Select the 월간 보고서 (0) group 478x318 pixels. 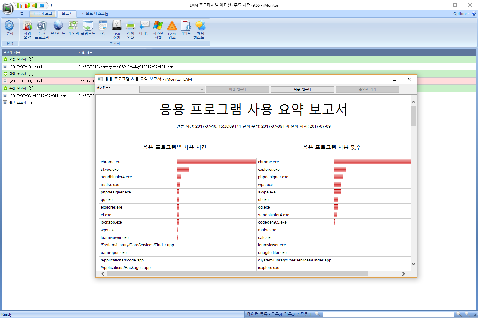point(21,103)
